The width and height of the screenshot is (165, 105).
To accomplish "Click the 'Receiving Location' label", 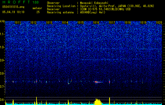I will (61, 6).
